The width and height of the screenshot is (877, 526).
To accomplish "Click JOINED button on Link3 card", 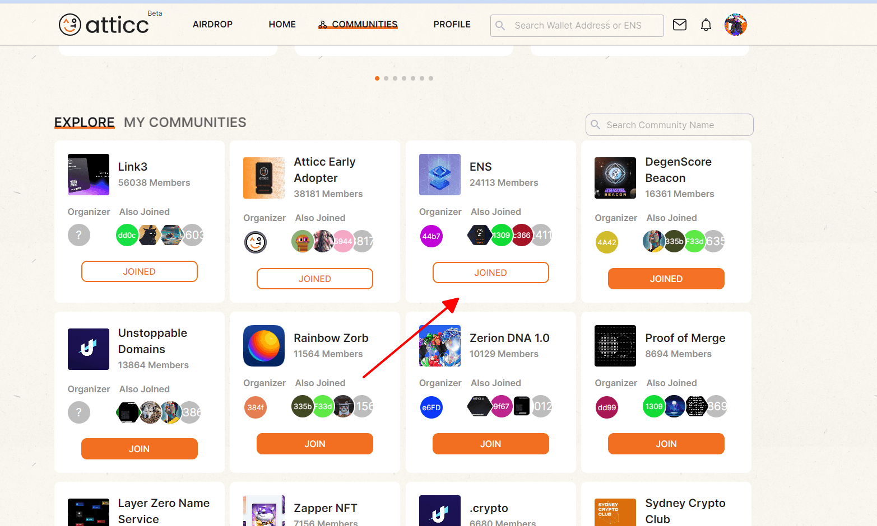I will click(x=140, y=271).
